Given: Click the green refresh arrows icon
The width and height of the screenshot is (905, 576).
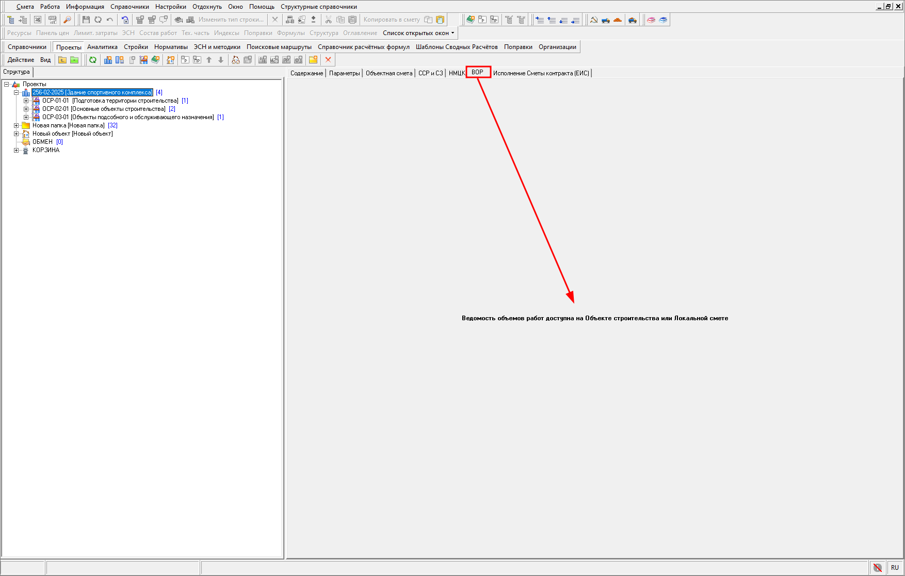Looking at the screenshot, I should [x=93, y=60].
